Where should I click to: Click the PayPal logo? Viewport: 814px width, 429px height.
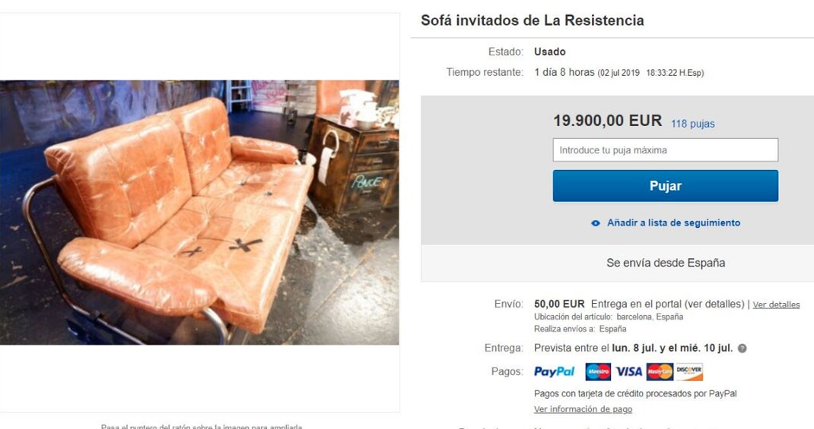tap(554, 371)
